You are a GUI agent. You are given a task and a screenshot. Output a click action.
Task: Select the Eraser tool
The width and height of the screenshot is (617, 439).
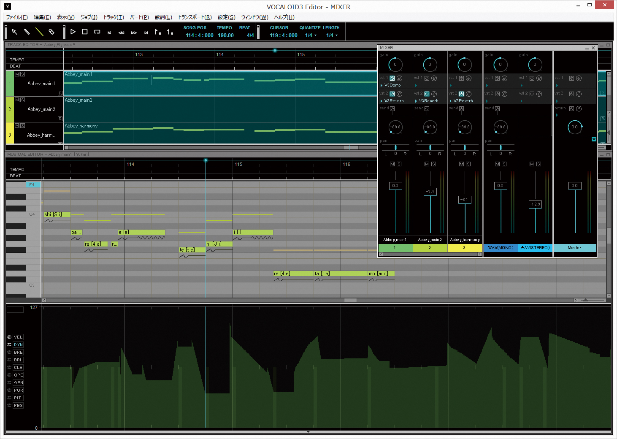pyautogui.click(x=51, y=32)
